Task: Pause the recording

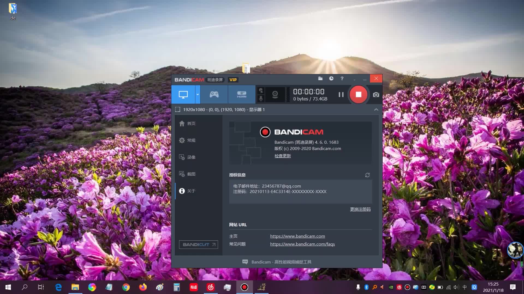Action: coord(341,94)
